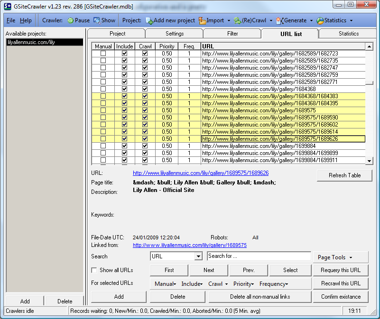
Task: Switch to the Project tab
Action: click(x=117, y=34)
